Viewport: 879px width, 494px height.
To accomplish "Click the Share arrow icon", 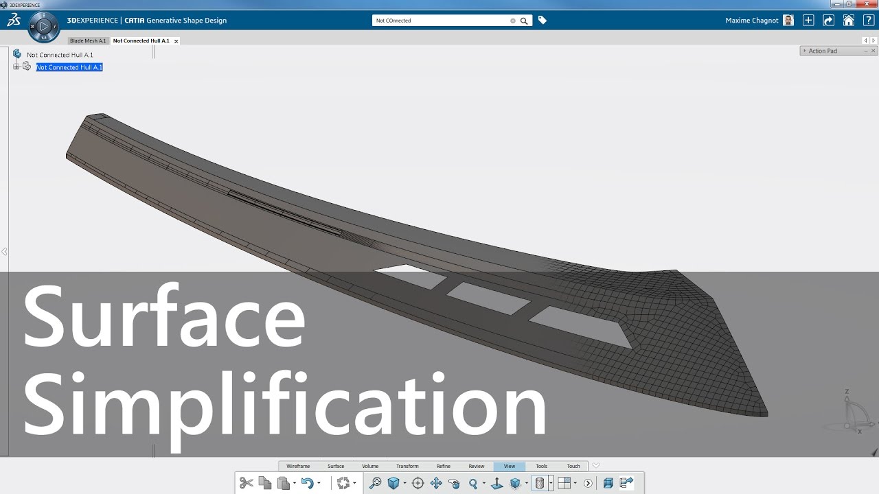I will 829,21.
